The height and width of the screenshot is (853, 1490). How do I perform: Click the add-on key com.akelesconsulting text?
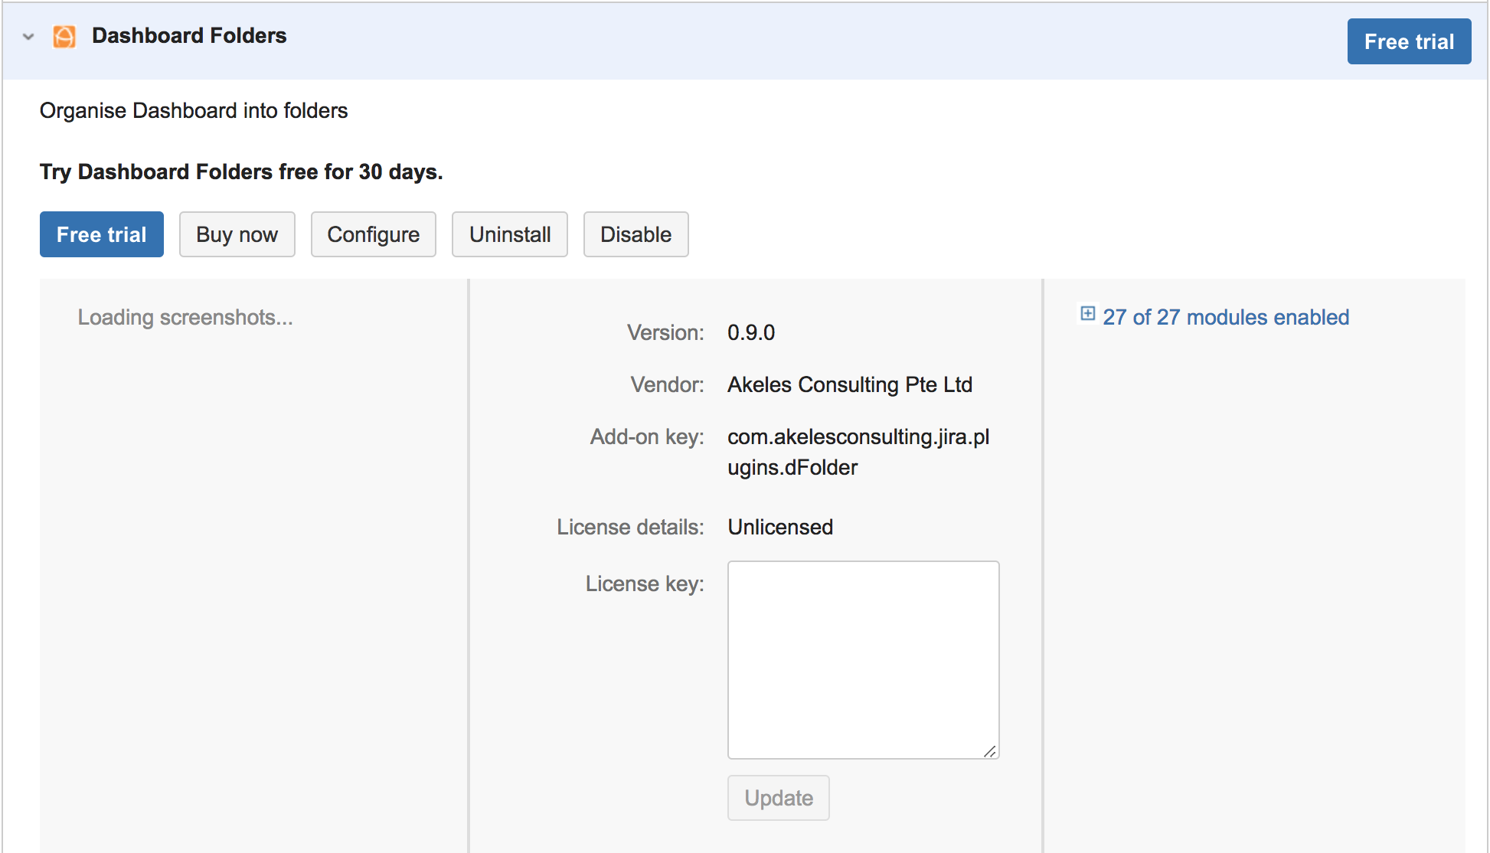point(858,437)
